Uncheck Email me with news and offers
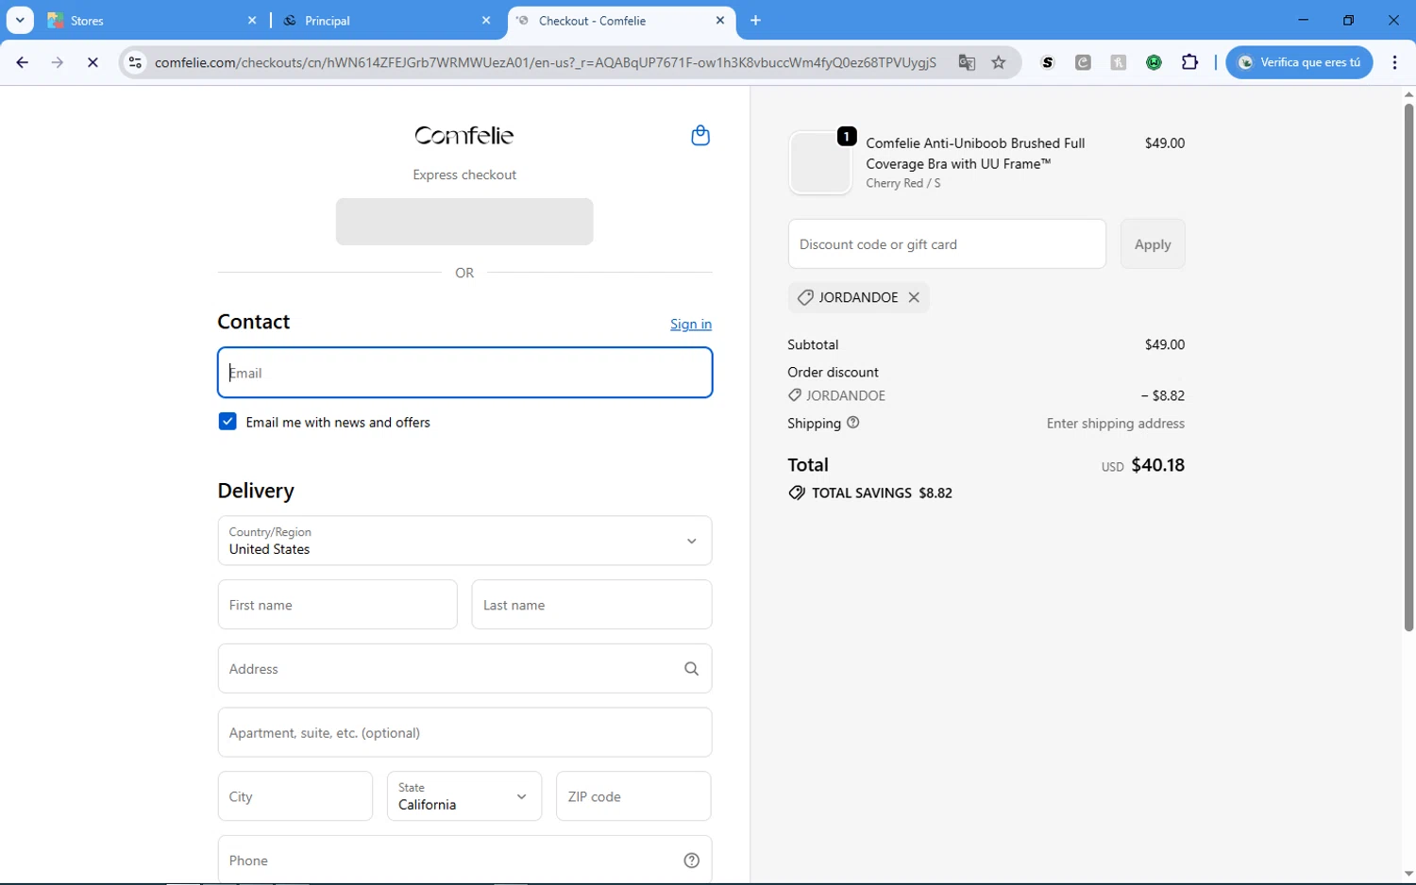 coord(228,422)
